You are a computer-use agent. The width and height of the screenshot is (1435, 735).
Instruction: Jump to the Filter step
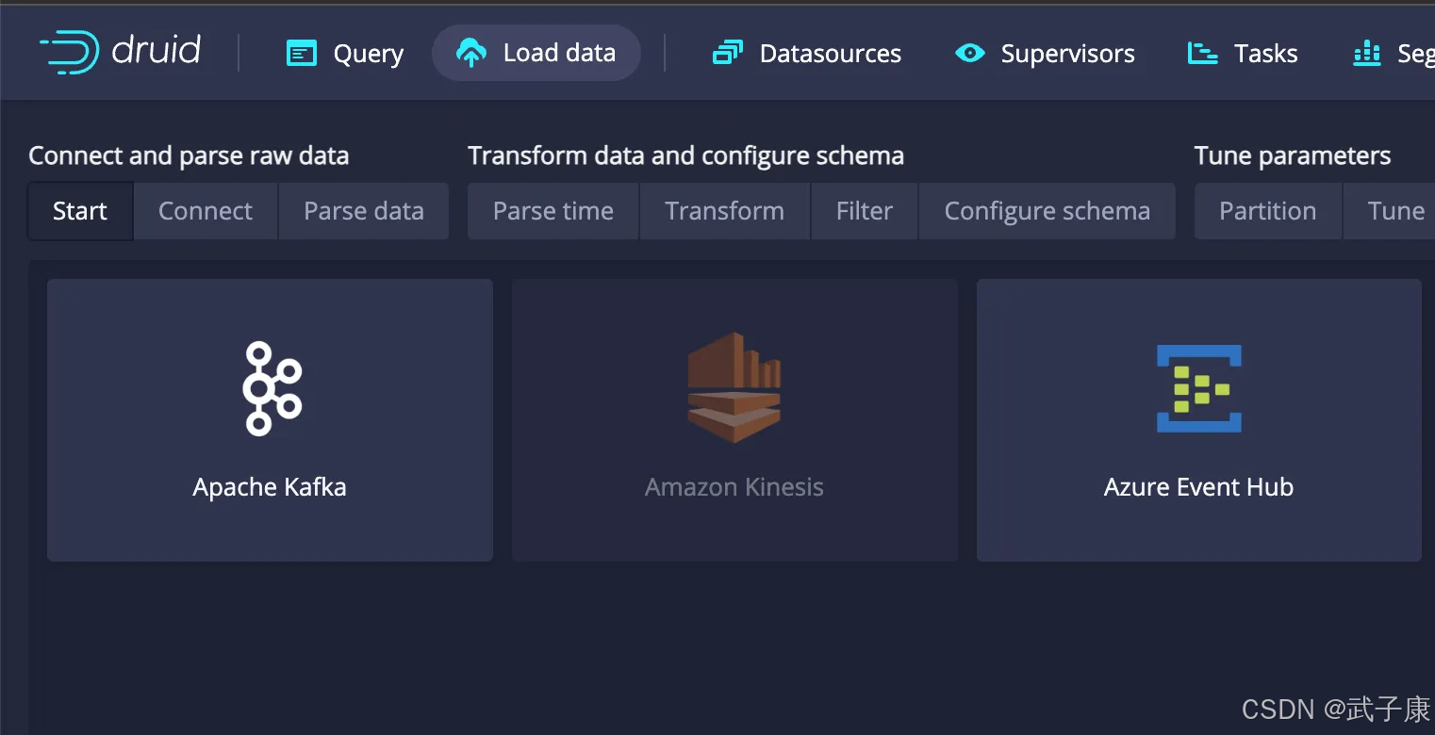click(x=864, y=211)
